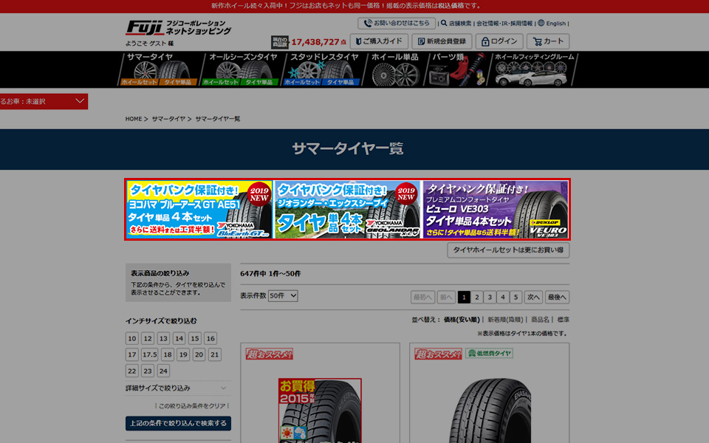The width and height of the screenshot is (709, 443).
Task: Select タイヤ単品 under サマータイヤ
Action: tap(178, 82)
